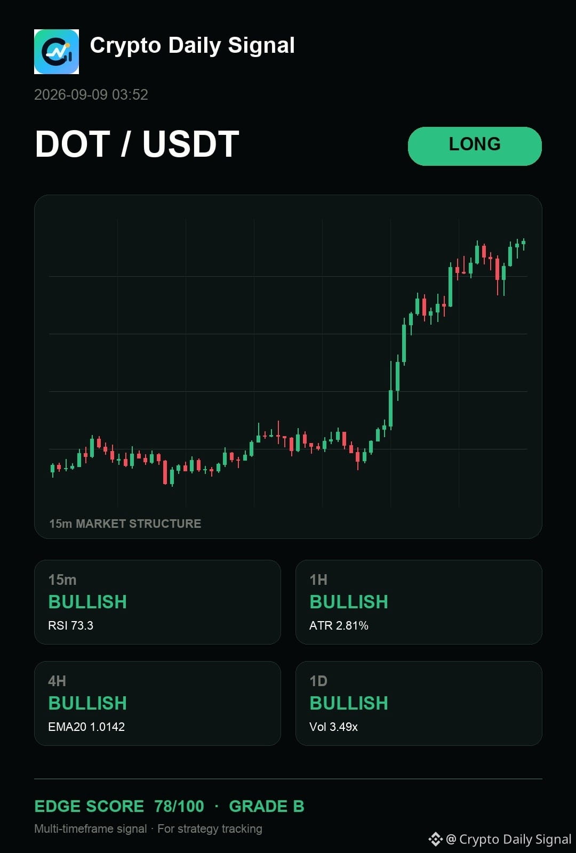Click the Crypto Daily Signal logo icon
This screenshot has width=576, height=853.
coord(57,52)
